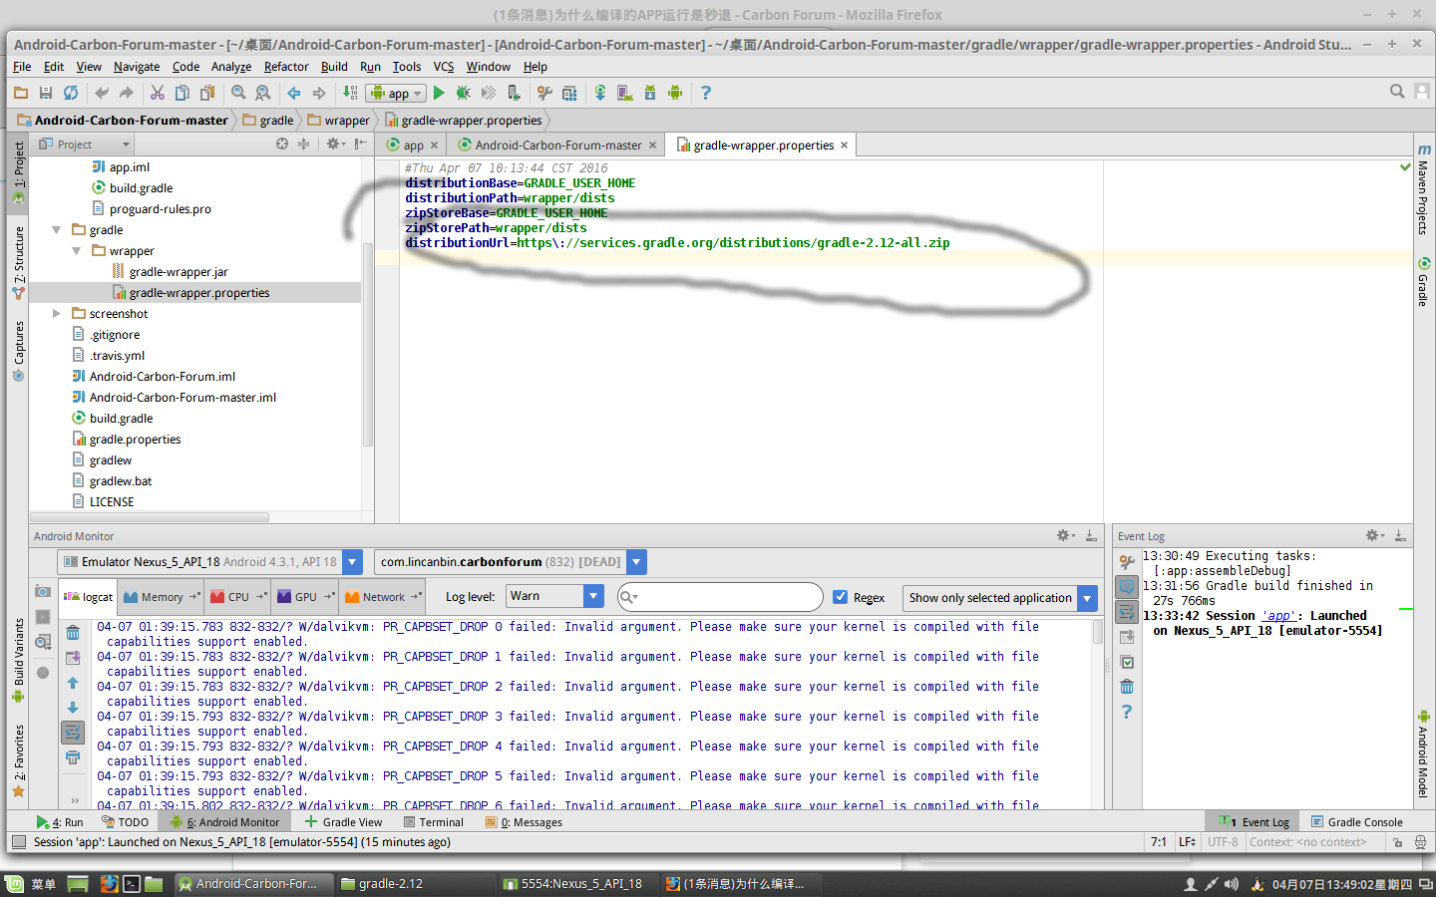This screenshot has height=897, width=1436.
Task: Click the Scroll from Source target icon
Action: pos(282,145)
